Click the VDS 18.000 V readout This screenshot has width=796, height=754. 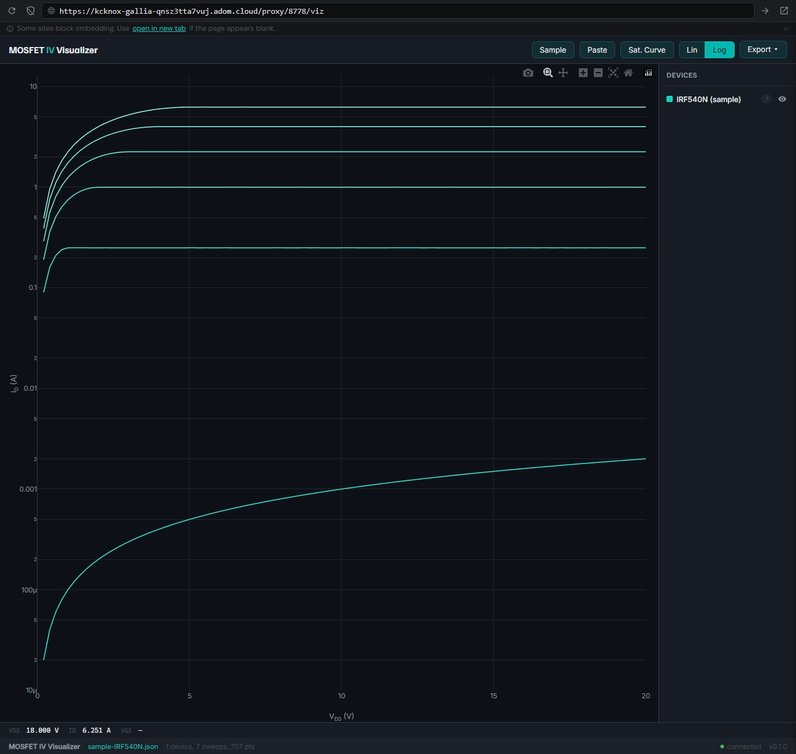tap(34, 730)
